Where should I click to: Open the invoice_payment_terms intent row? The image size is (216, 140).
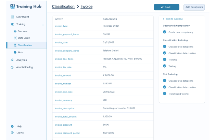(67, 34)
